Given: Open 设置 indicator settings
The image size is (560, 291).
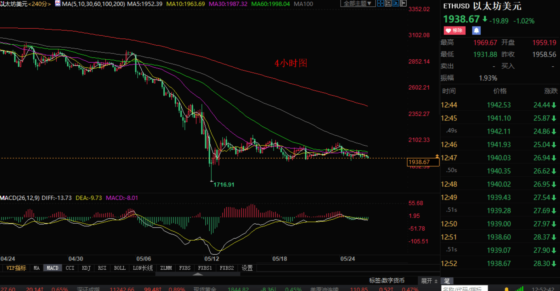Looking at the screenshot, I should [x=247, y=268].
